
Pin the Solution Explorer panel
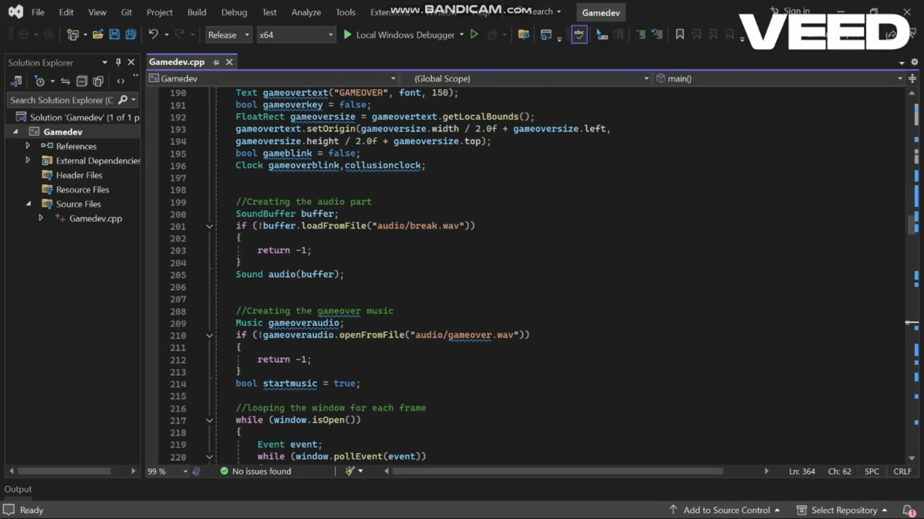pyautogui.click(x=117, y=62)
